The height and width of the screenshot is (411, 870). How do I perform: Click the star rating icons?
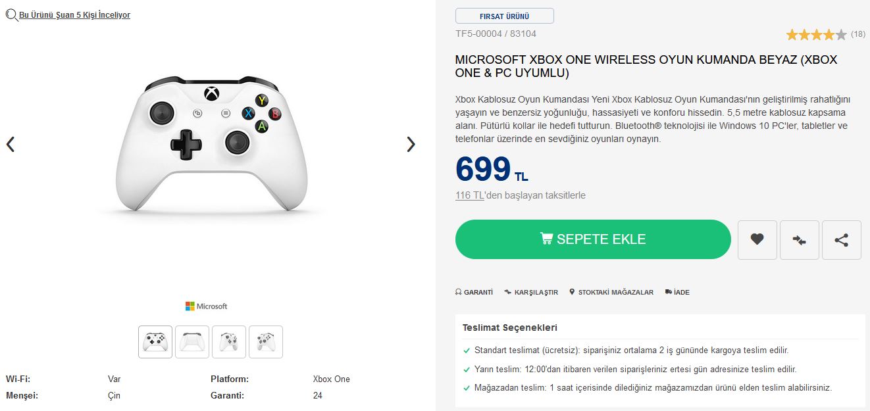point(816,35)
